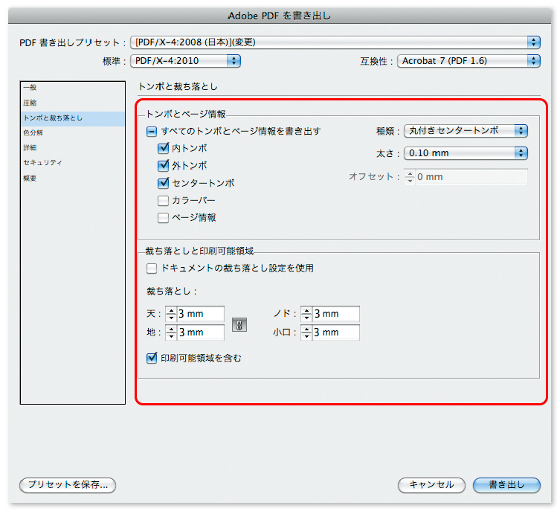Click the 書き出し export button

[506, 485]
